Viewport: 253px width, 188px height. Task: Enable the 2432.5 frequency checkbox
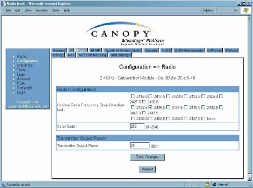133,107
